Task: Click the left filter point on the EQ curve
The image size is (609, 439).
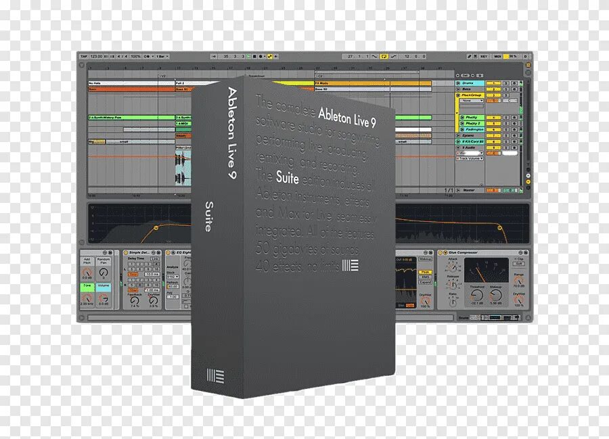Action: pyautogui.click(x=156, y=228)
